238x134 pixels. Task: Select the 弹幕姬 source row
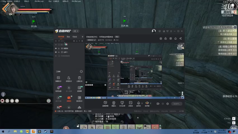tap(69, 49)
